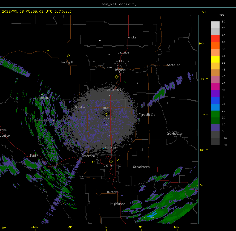Click the dBZ legend heading

pos(222,15)
